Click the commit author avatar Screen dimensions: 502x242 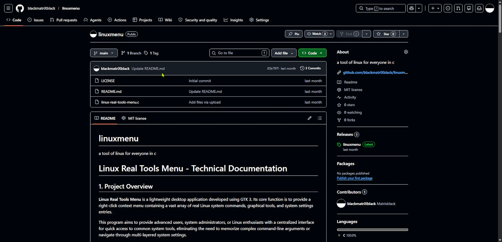[x=97, y=69]
